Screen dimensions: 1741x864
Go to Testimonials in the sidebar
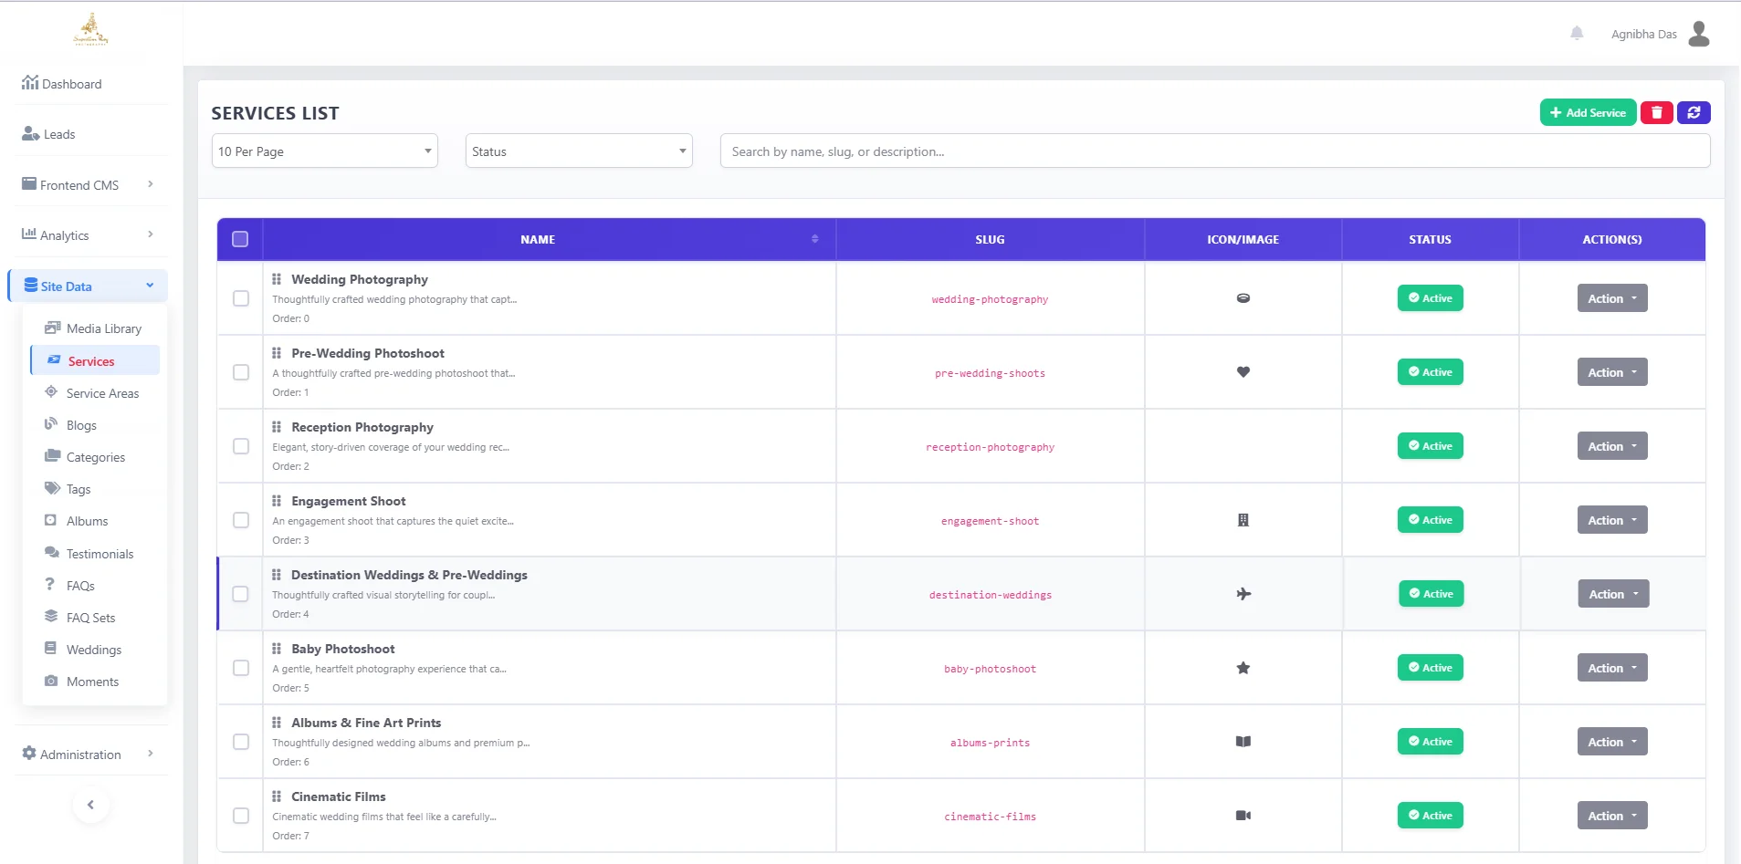(100, 554)
